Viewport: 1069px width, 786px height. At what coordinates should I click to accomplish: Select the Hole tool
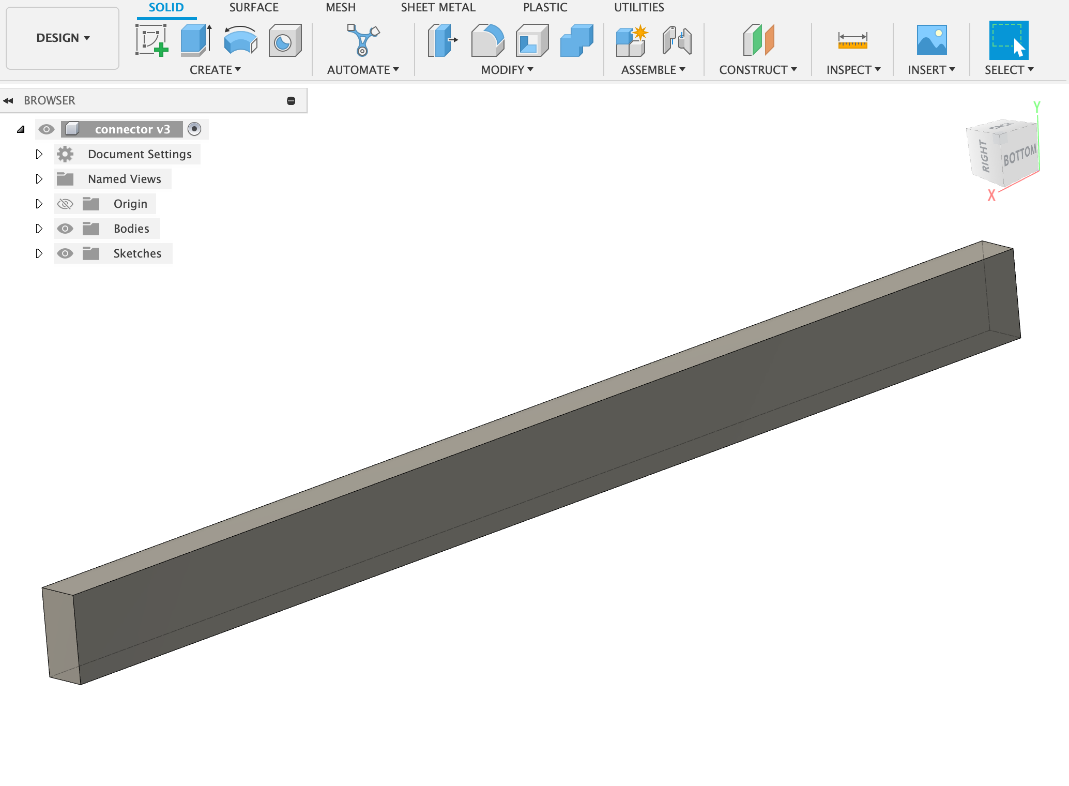[x=284, y=41]
